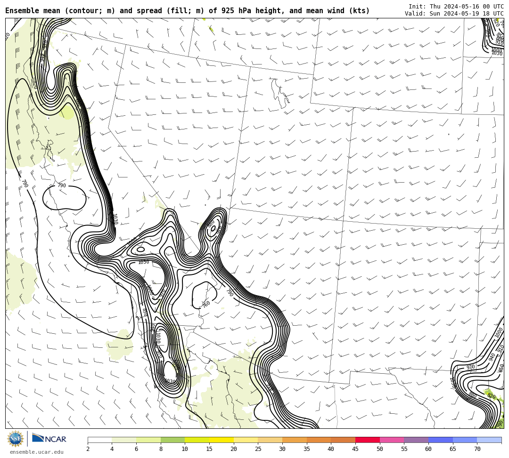509x458 pixels.
Task: Click the color bar tick label 55
Action: tap(404, 449)
